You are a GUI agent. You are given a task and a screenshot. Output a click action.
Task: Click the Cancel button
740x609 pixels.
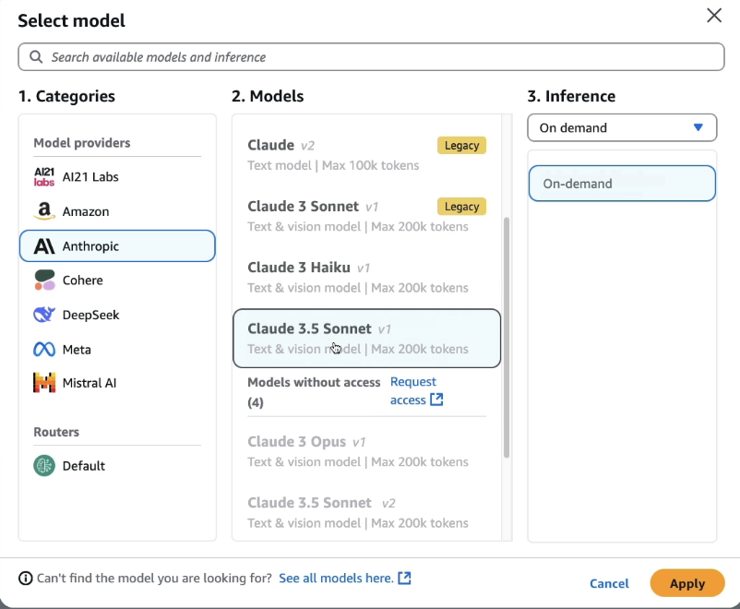(609, 583)
